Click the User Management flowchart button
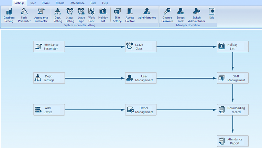 [141, 78]
